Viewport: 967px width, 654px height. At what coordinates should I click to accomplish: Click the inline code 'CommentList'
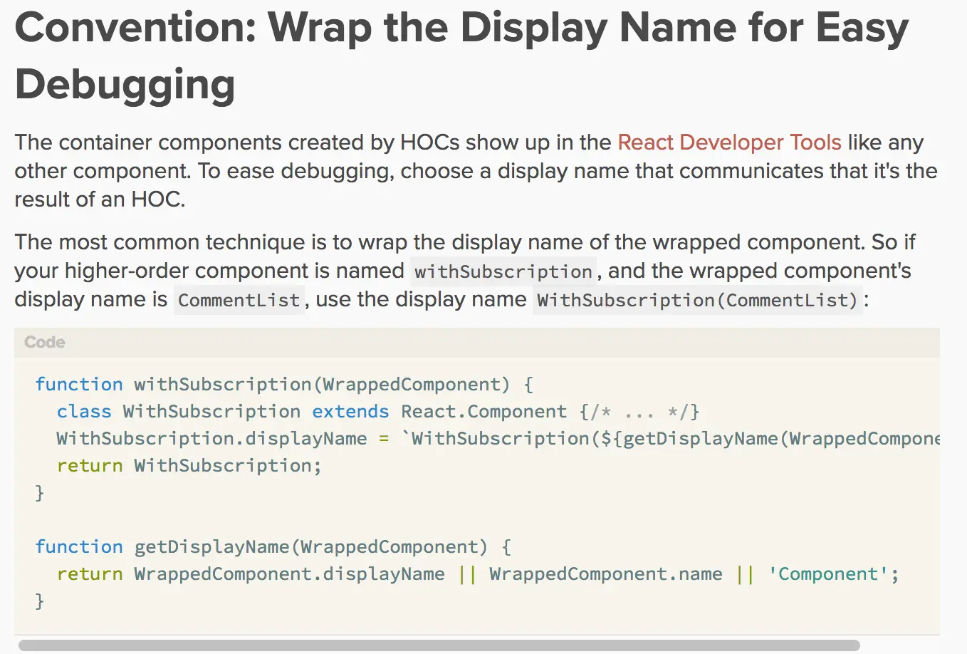click(239, 300)
